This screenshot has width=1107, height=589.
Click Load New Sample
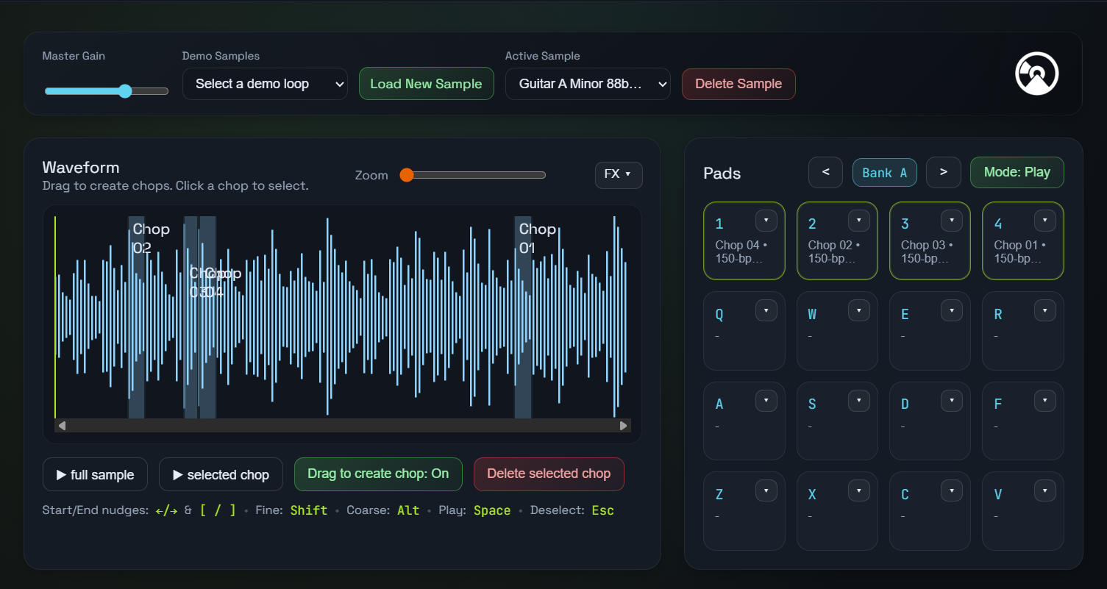(426, 84)
